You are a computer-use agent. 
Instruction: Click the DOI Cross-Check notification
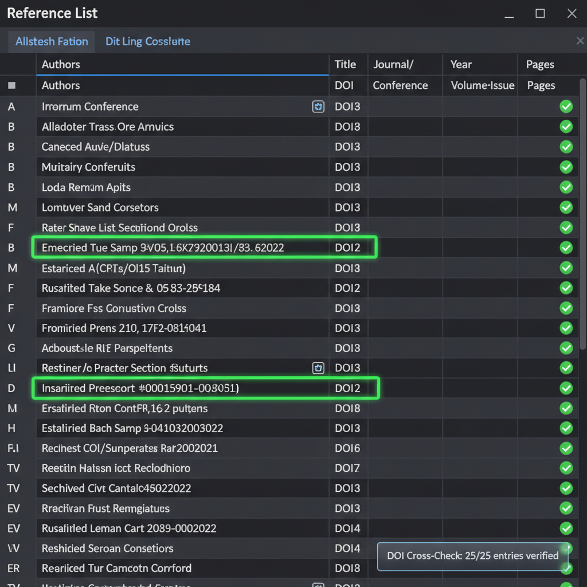(472, 555)
